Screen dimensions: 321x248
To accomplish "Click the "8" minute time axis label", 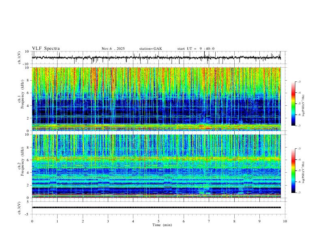I will tap(234, 221).
